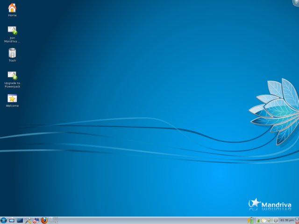This screenshot has height=224, width=299.
Task: Click the Show Desktop taskbar icon
Action: click(12, 220)
